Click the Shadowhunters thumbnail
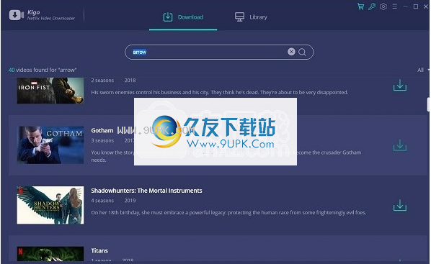 tap(50, 205)
